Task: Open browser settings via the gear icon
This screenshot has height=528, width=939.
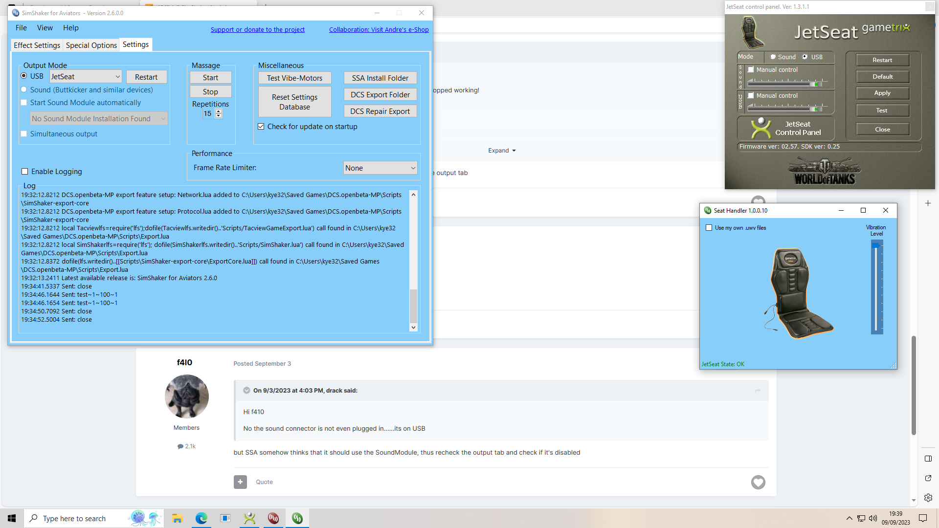Action: point(928,498)
